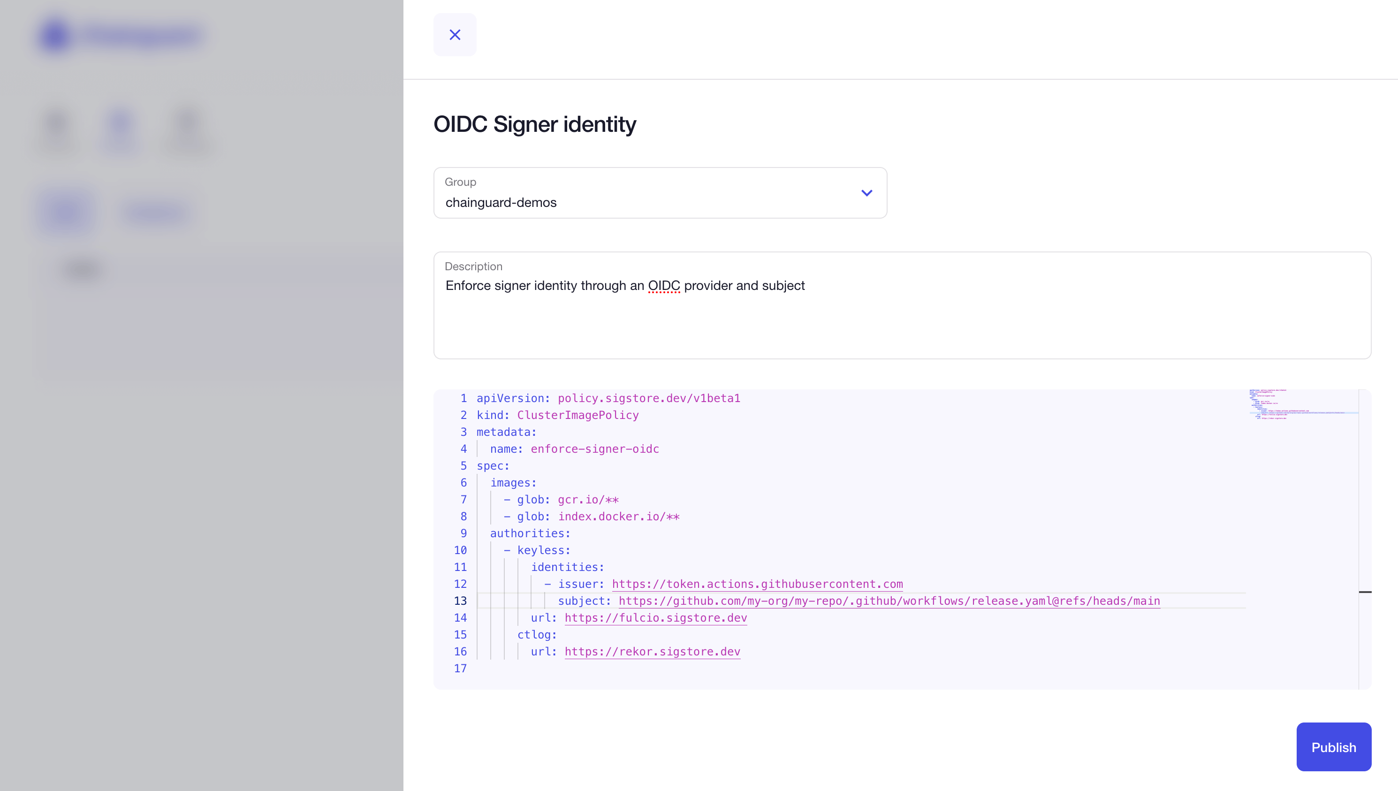Click into the Description text area

tap(902, 305)
